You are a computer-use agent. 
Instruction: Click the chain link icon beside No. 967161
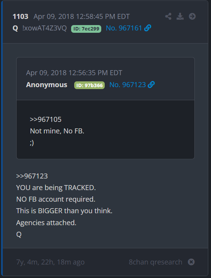[148, 28]
